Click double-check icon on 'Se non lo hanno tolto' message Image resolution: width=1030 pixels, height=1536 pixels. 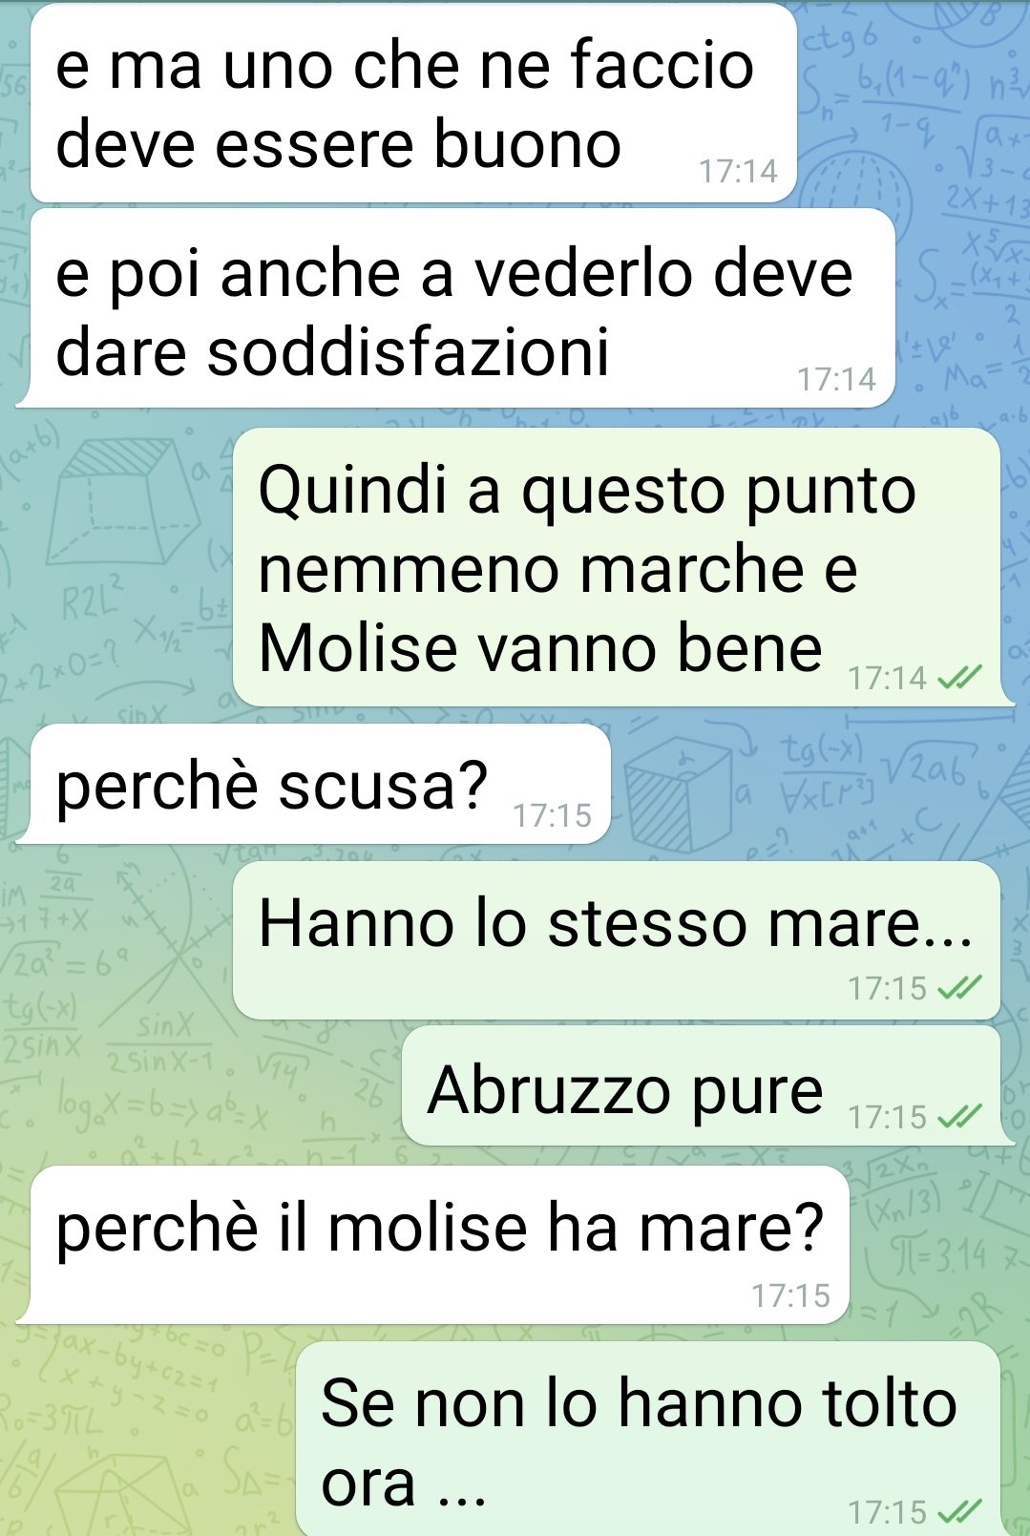click(x=959, y=1512)
